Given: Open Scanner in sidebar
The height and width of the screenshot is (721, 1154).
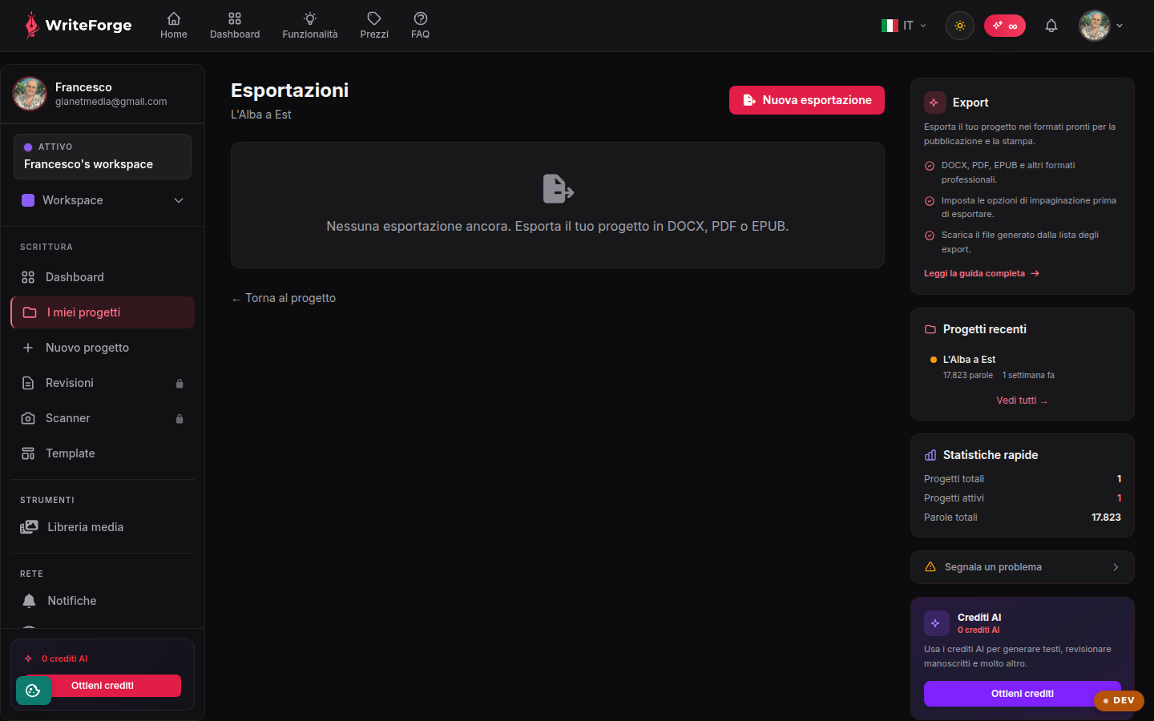Looking at the screenshot, I should tap(103, 418).
